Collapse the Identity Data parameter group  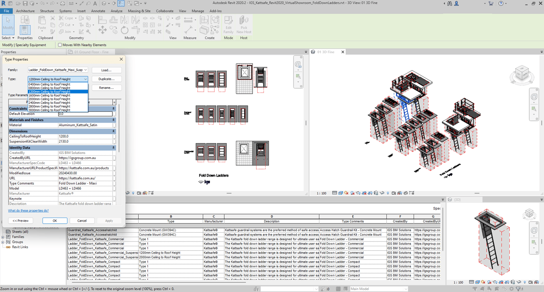113,148
